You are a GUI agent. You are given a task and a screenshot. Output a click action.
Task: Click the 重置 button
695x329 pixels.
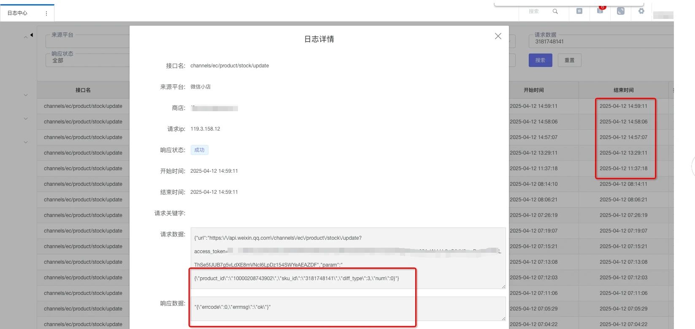pos(569,60)
